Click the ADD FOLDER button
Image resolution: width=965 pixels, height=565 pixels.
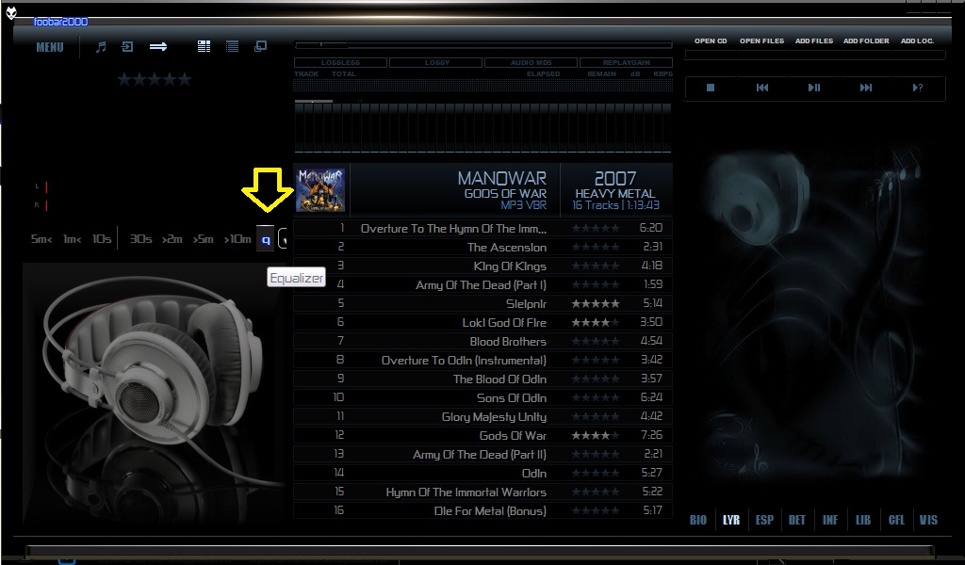pyautogui.click(x=866, y=41)
